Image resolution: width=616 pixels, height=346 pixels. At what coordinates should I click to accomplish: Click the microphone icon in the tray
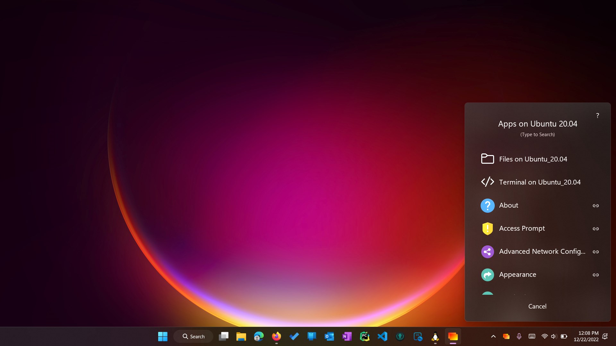point(519,336)
